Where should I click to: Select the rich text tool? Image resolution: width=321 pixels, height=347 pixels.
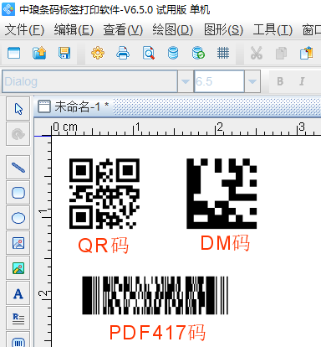click(18, 319)
